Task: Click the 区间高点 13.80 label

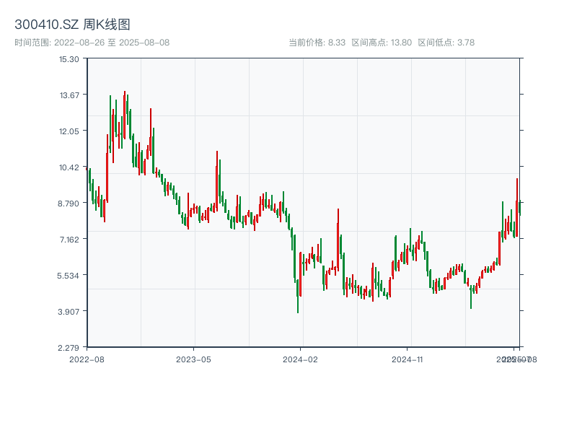Action: point(382,43)
